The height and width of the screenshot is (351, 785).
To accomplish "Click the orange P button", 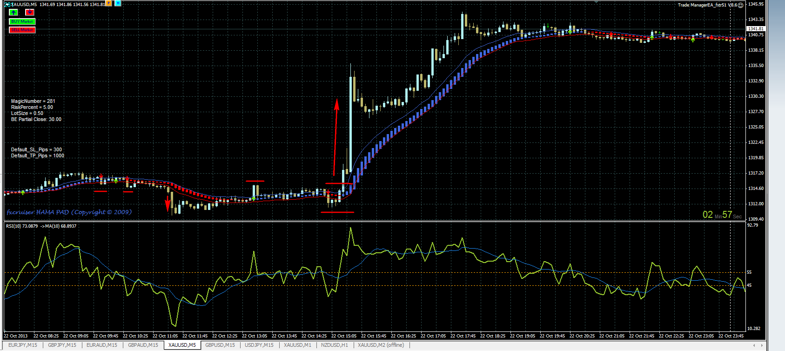I will point(109,3).
